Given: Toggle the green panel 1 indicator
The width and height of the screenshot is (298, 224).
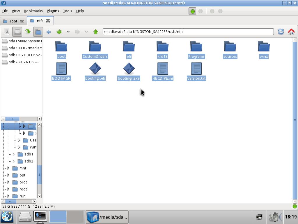Looking at the screenshot, I should 192,11.
